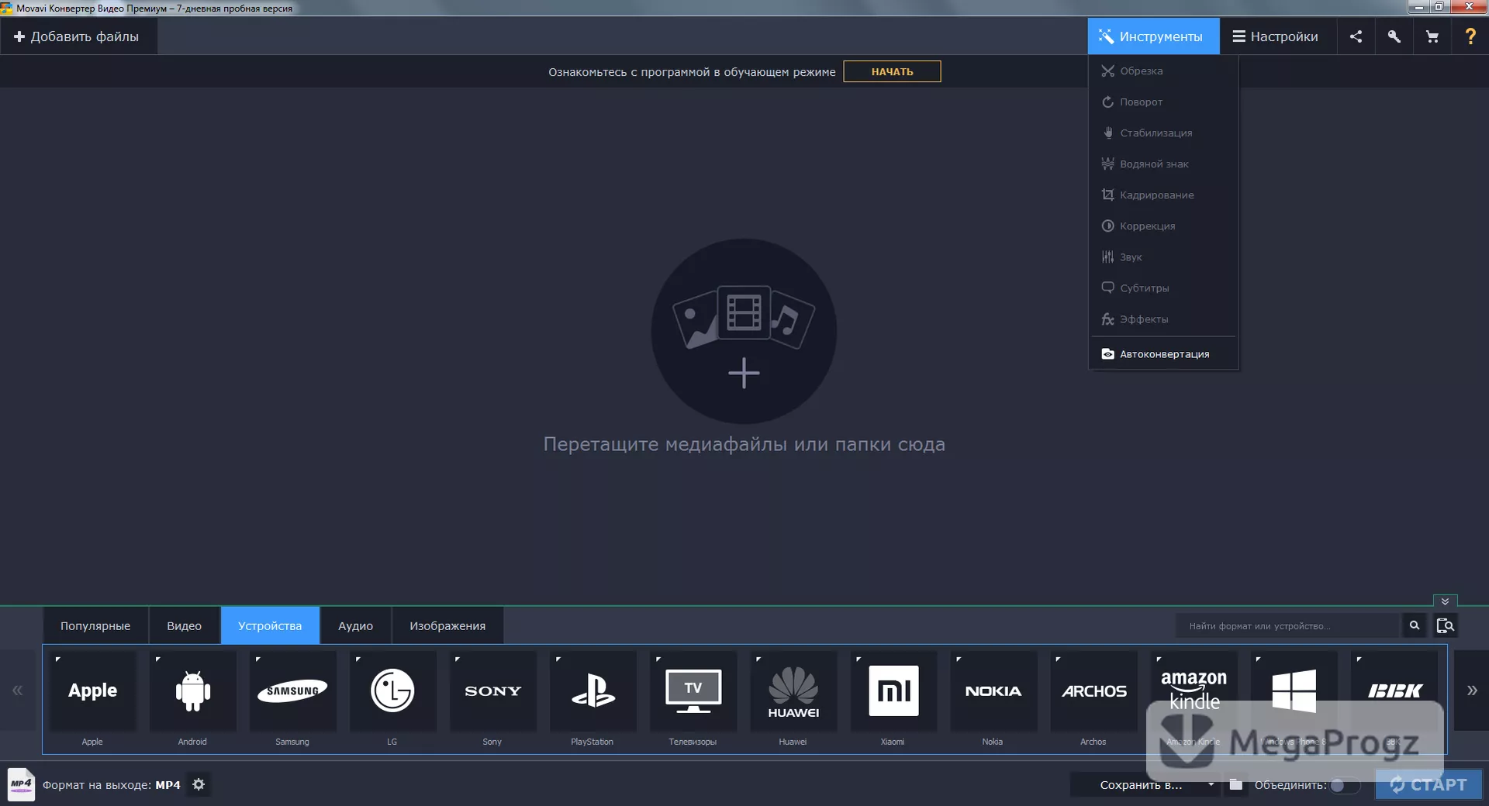Open Автоконвертация from the tools menu
1489x806 pixels.
tap(1163, 353)
